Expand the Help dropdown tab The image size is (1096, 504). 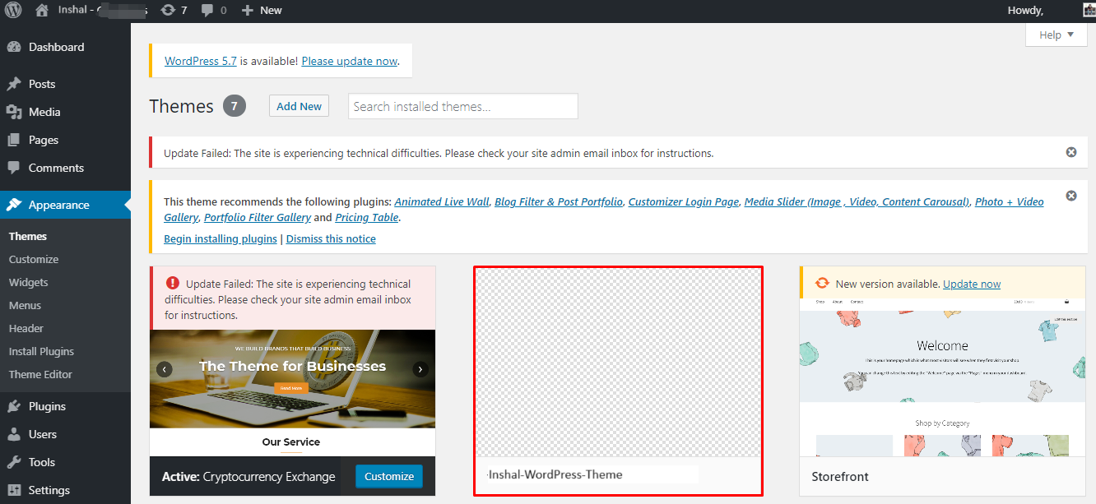1057,35
